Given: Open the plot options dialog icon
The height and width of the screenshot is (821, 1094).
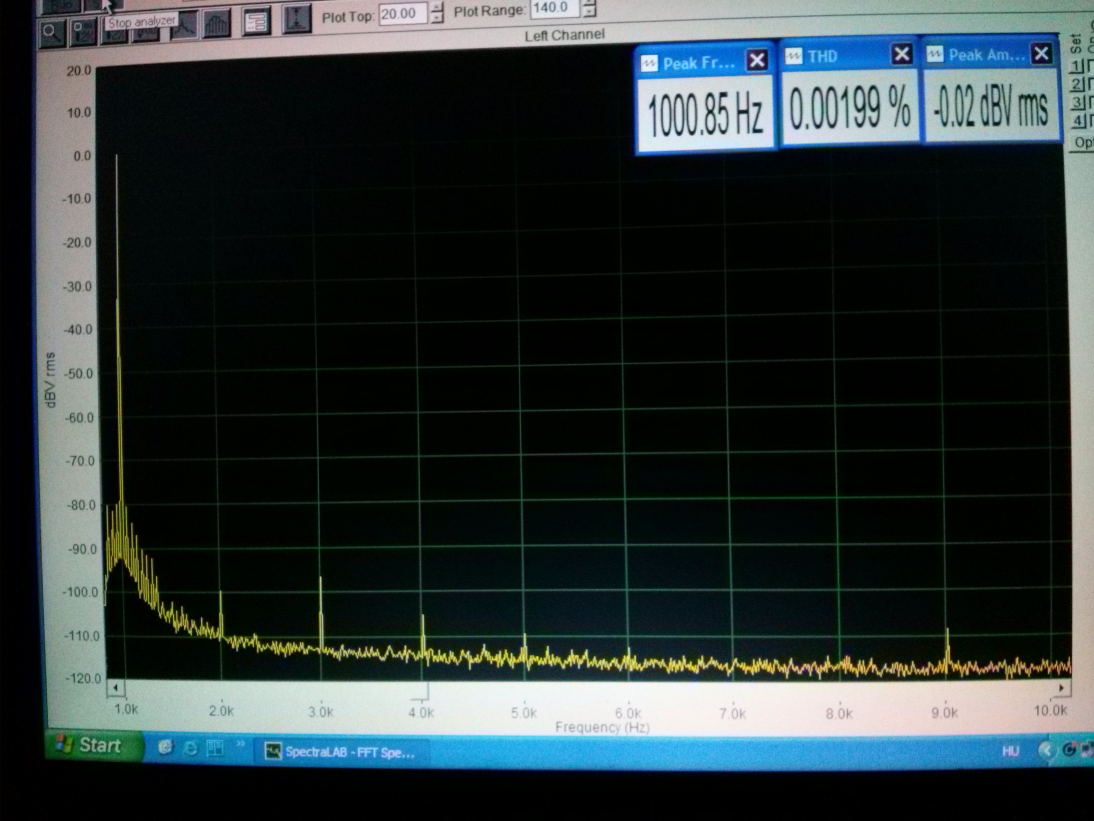Looking at the screenshot, I should (256, 22).
